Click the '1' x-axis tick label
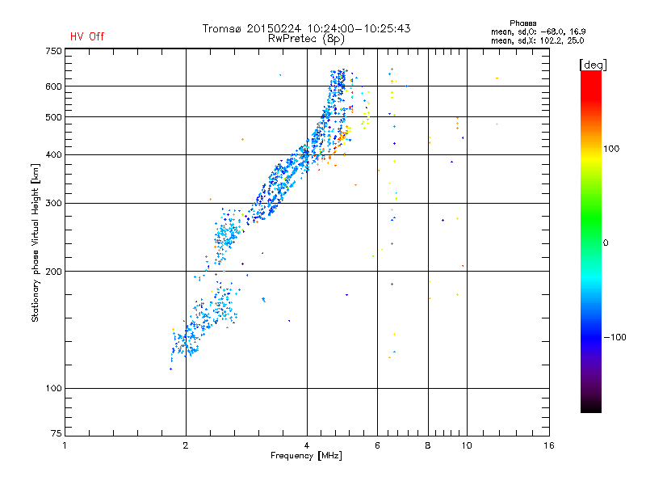Image resolution: width=646 pixels, height=485 pixels. tap(65, 445)
